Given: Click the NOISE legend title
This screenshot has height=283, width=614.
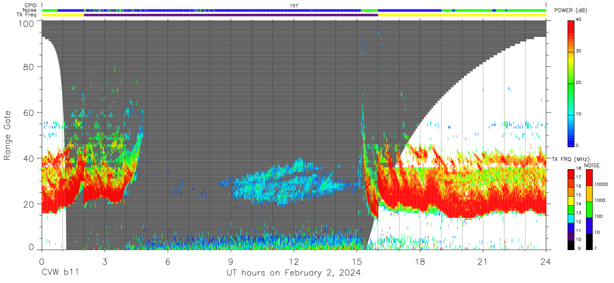Looking at the screenshot, I should tap(591, 165).
